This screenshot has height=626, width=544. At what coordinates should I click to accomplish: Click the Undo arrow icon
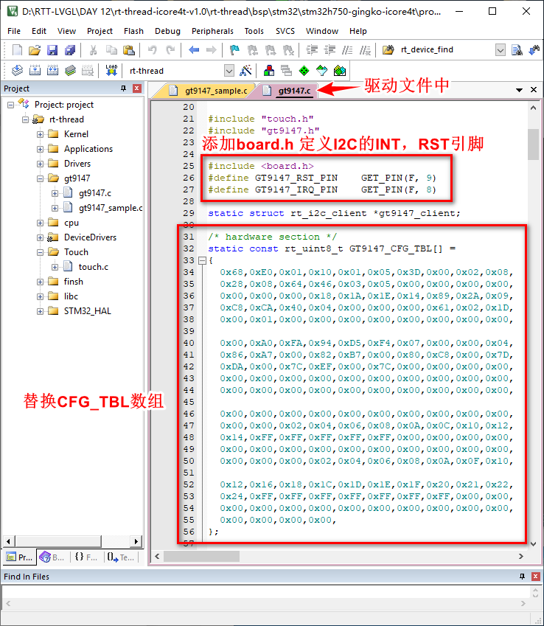[x=153, y=50]
